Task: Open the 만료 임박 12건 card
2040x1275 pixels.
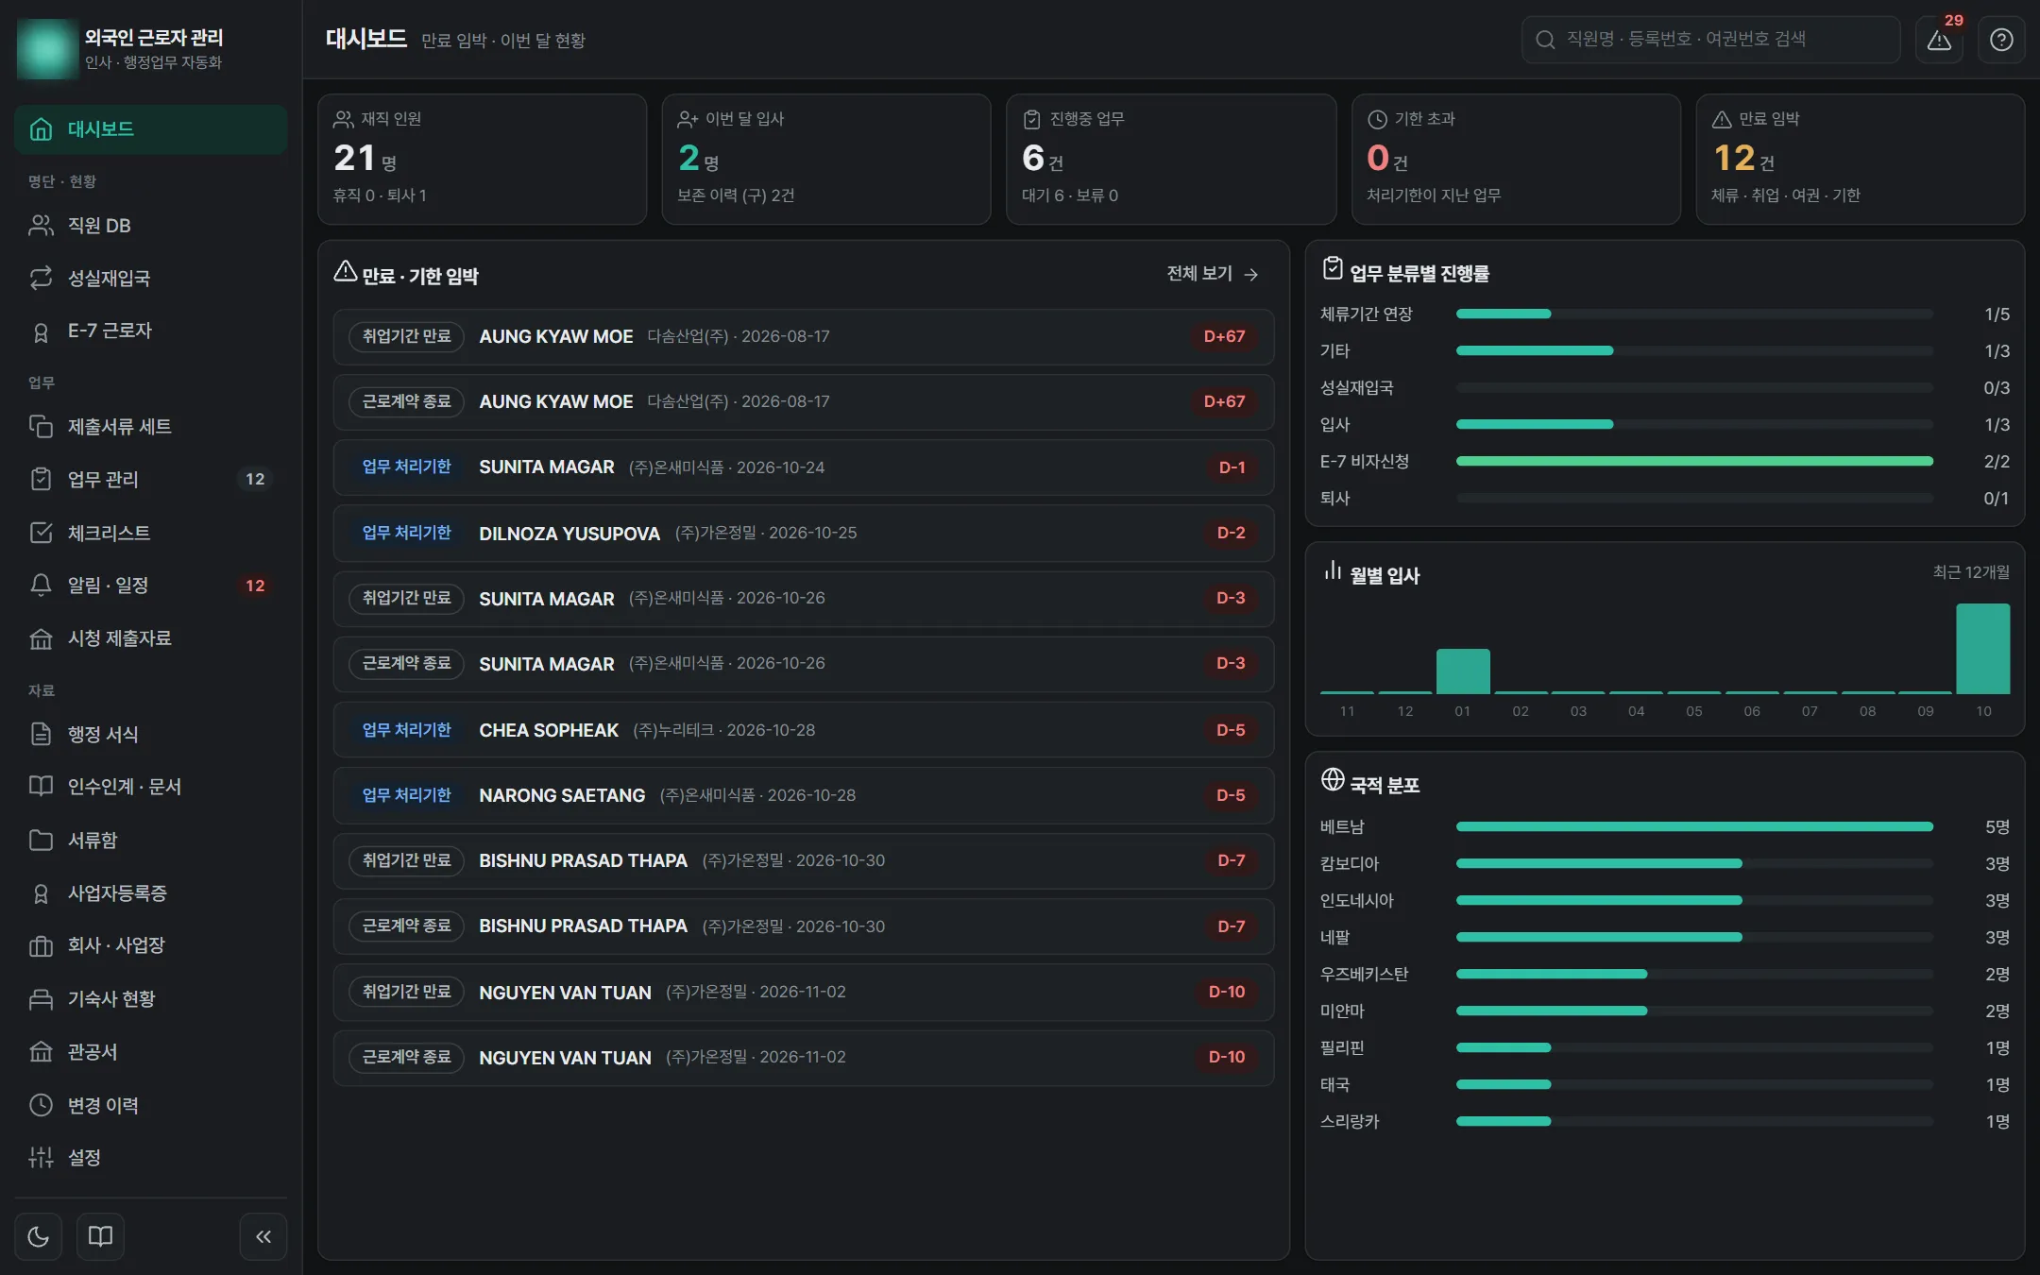Action: tap(1861, 159)
